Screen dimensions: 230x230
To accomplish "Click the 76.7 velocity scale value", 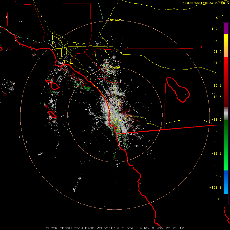I will point(217,51).
